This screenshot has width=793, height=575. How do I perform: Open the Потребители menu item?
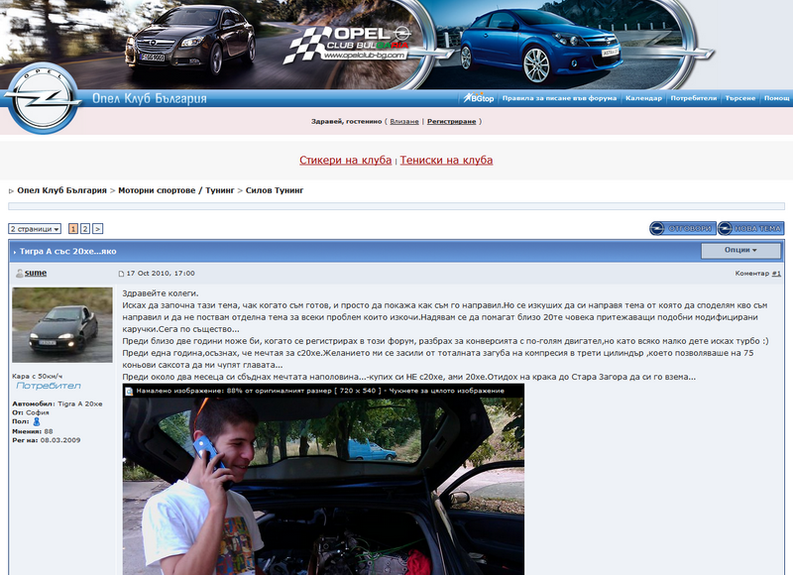tap(693, 98)
